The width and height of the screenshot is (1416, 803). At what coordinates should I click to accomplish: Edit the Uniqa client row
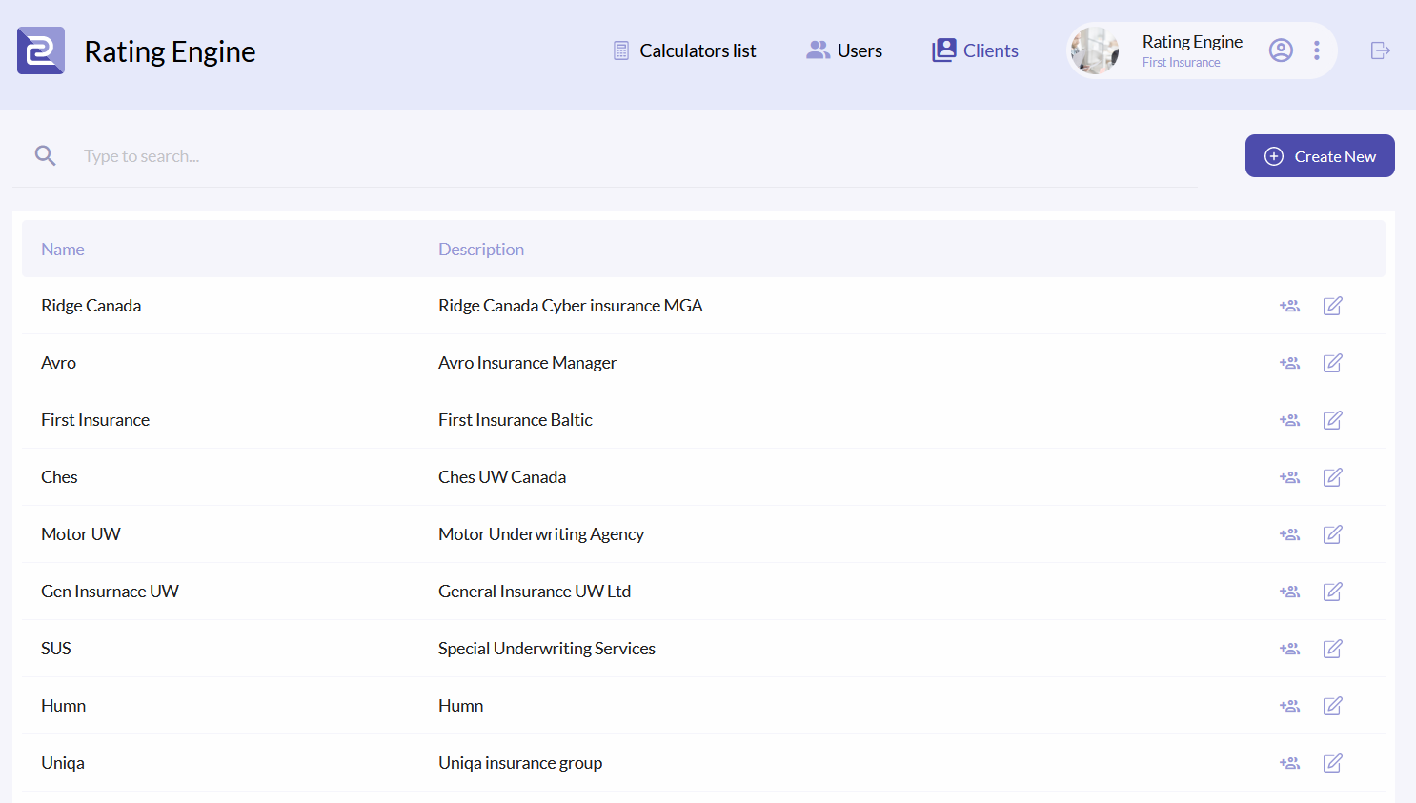click(x=1332, y=763)
